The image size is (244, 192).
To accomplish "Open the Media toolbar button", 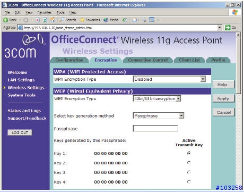I will pos(111,20).
